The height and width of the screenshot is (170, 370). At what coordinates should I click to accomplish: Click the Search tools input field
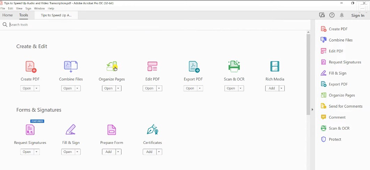70,25
